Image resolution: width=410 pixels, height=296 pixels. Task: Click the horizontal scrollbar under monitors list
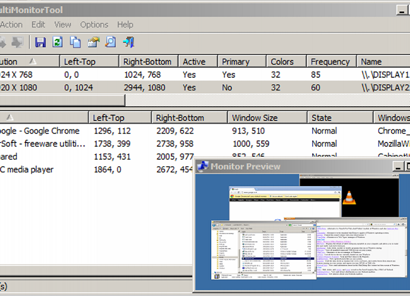click(x=62, y=100)
